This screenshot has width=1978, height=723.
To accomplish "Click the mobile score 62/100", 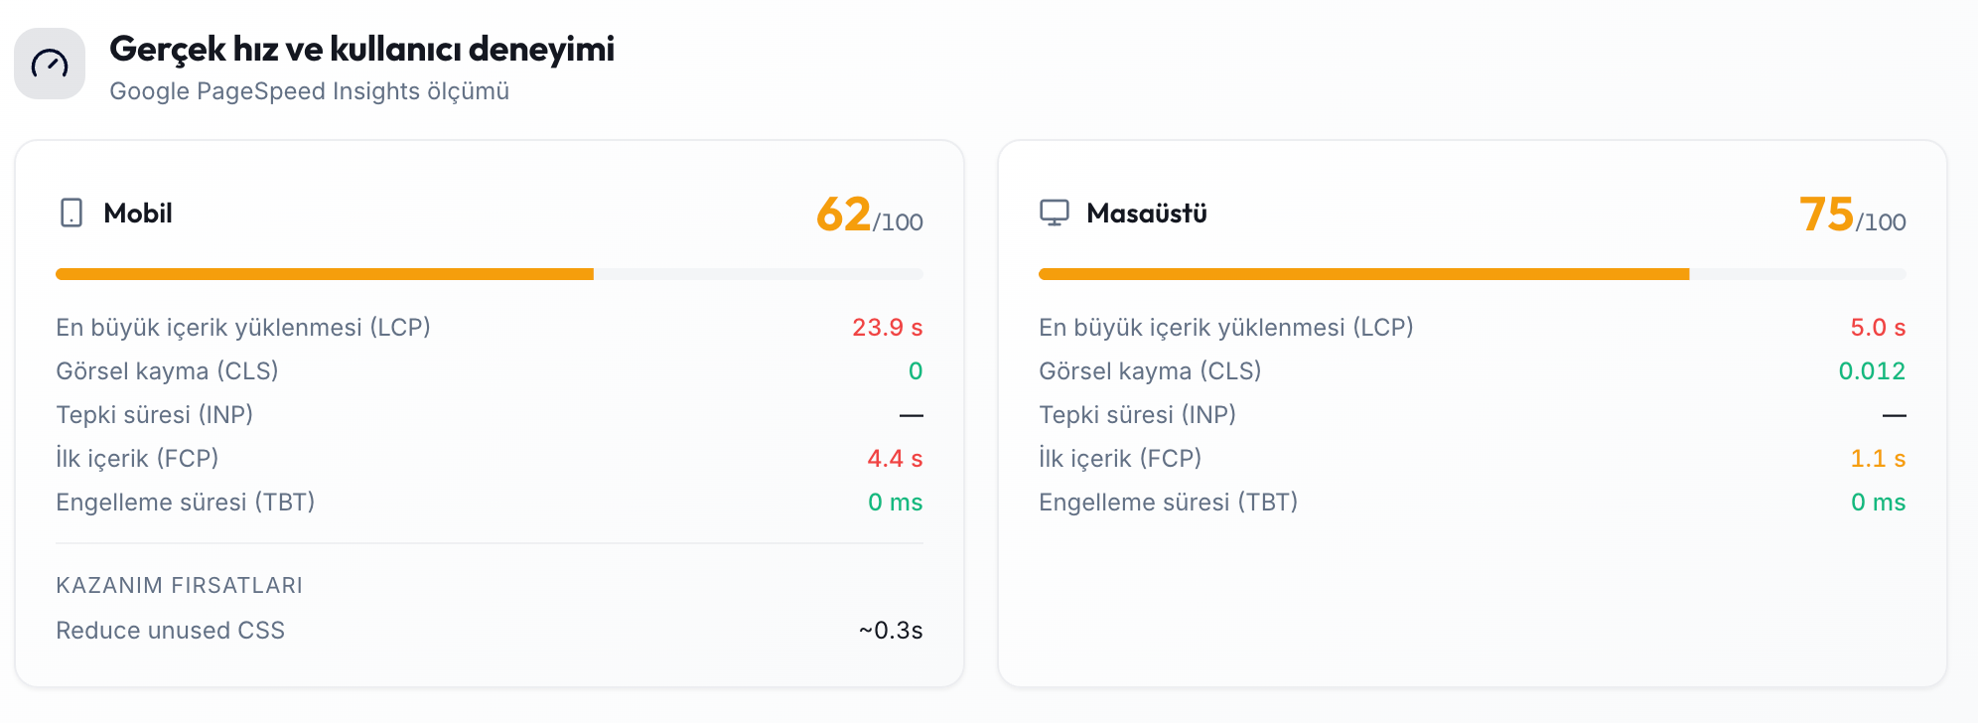I will 870,215.
